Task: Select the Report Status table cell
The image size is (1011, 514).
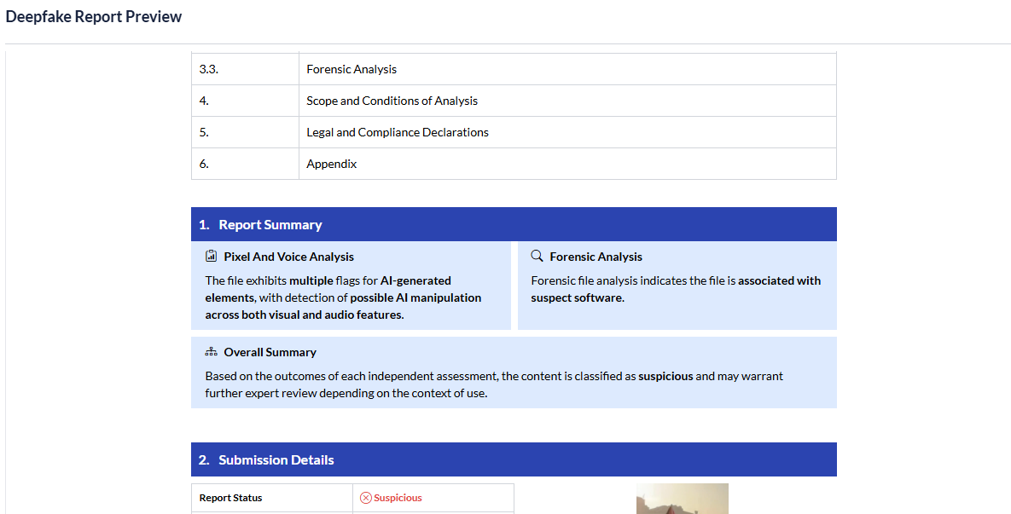Action: (x=231, y=498)
